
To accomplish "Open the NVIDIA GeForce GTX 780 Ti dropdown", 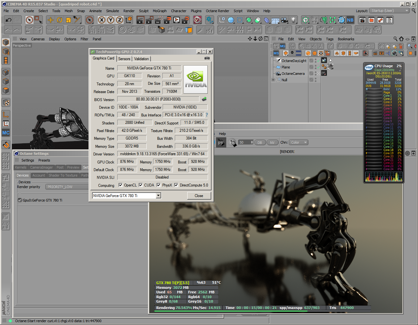I will click(159, 196).
